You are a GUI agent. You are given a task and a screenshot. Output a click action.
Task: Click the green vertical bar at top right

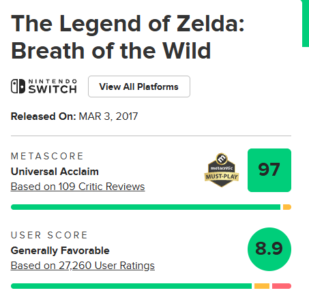pos(306,23)
